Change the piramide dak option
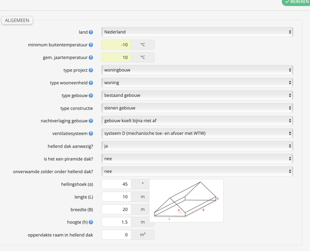This screenshot has width=310, height=251. click(x=197, y=159)
